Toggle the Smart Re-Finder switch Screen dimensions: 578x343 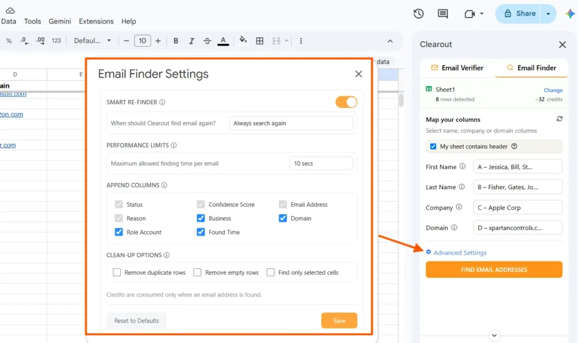[346, 102]
